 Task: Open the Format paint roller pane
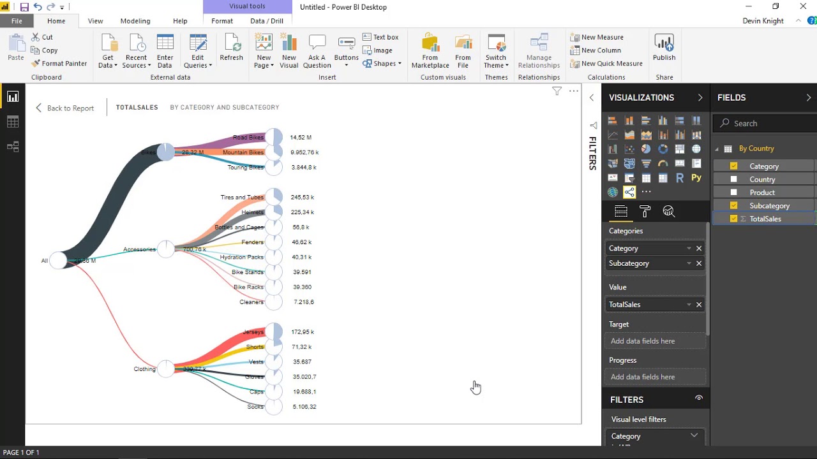645,212
